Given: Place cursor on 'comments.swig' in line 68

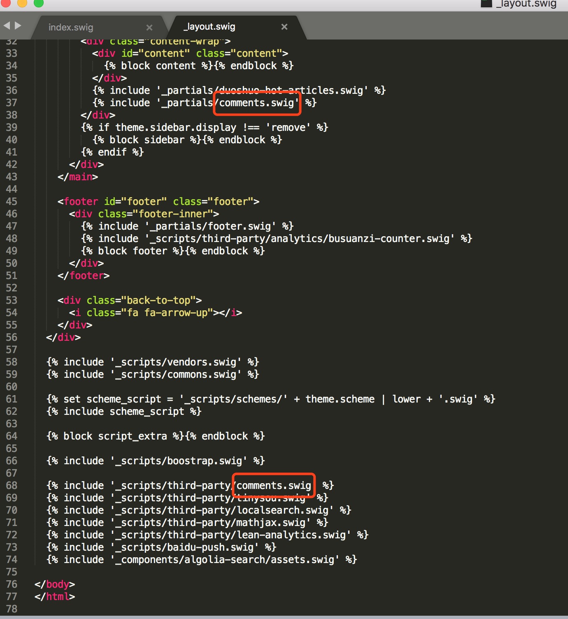Looking at the screenshot, I should 274,486.
